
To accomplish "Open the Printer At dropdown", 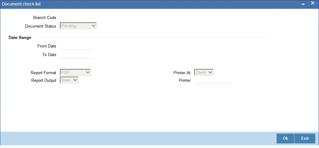I will [204, 72].
